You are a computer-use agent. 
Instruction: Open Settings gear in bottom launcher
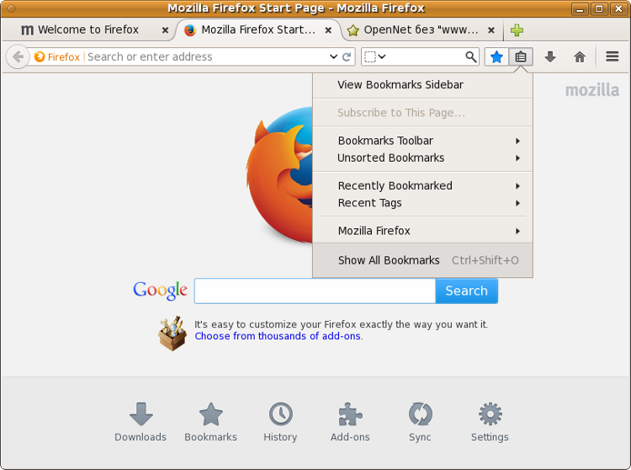point(490,422)
